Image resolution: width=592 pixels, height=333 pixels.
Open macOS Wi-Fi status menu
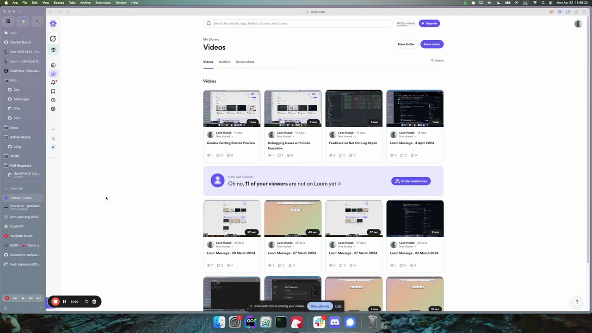pyautogui.click(x=535, y=3)
